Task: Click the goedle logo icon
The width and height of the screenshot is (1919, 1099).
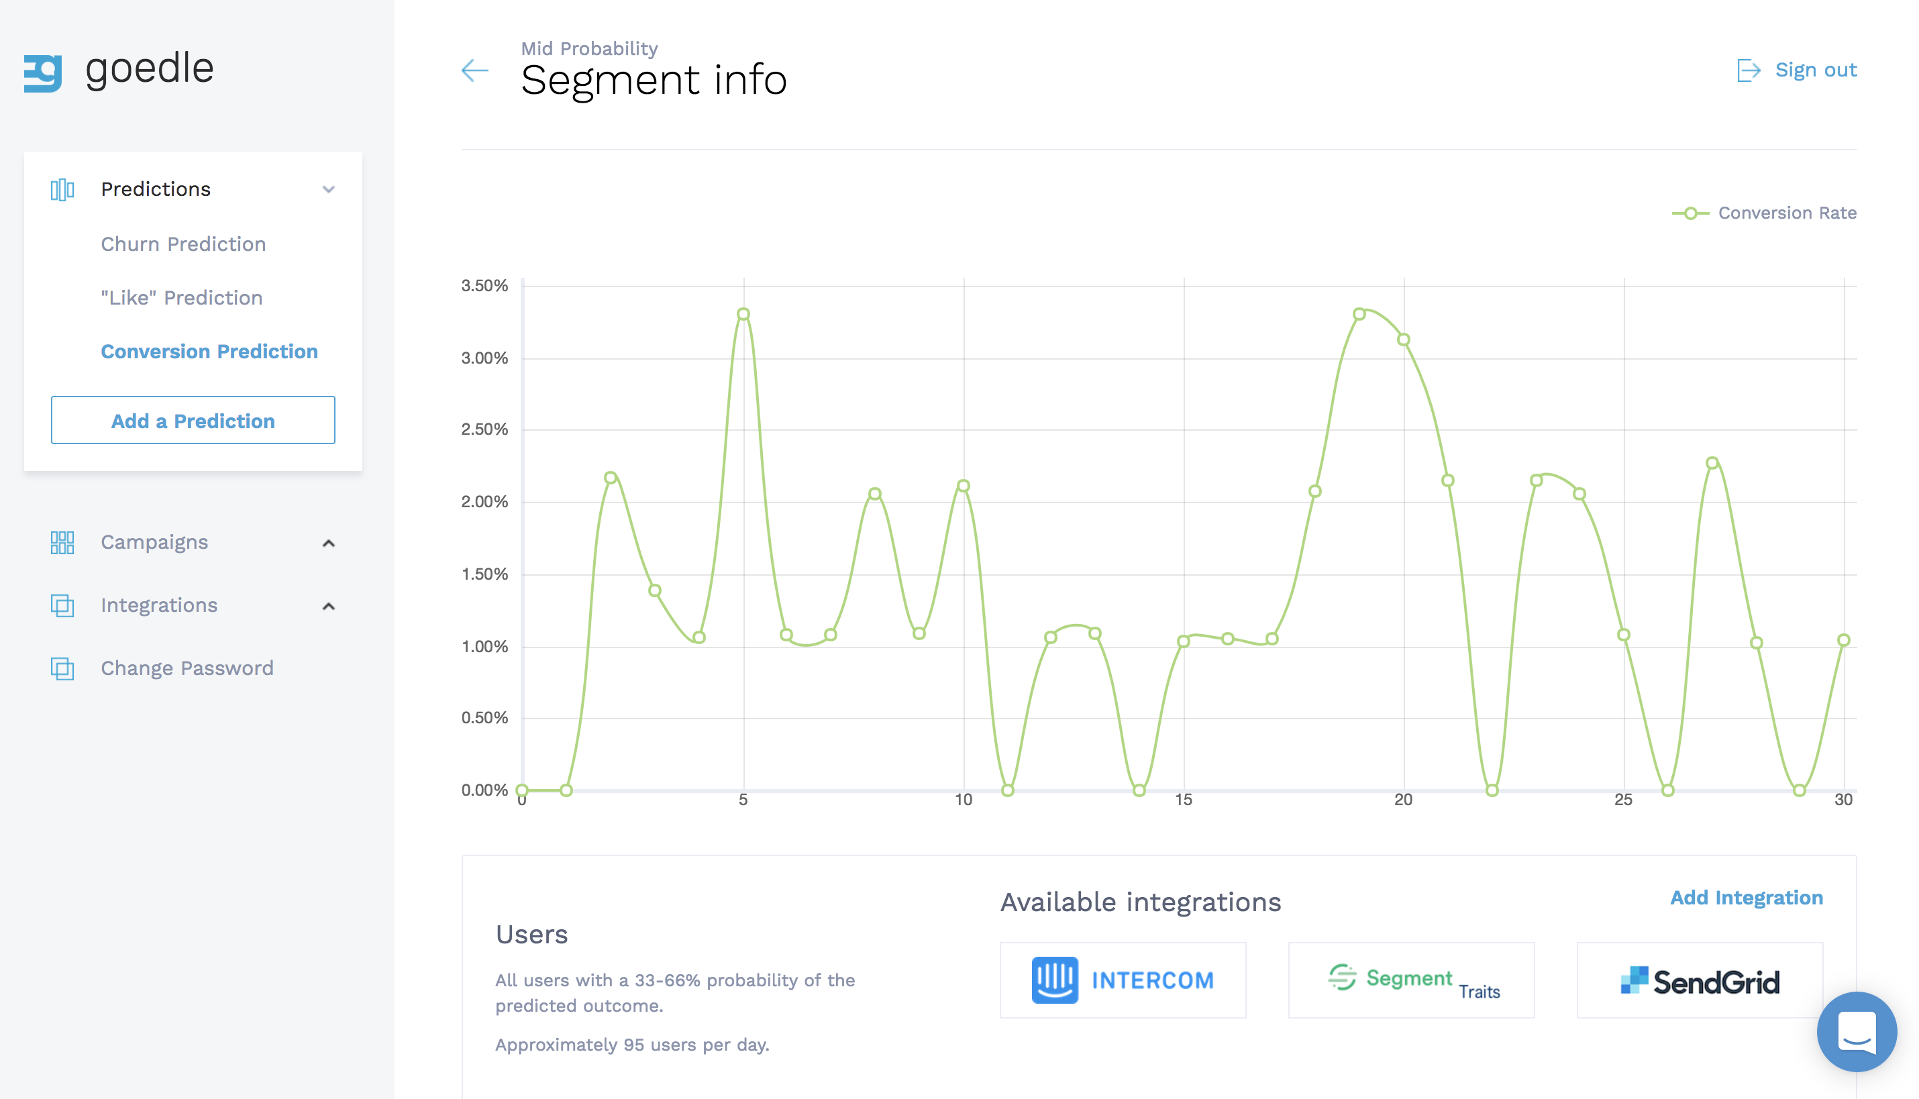Action: click(43, 72)
